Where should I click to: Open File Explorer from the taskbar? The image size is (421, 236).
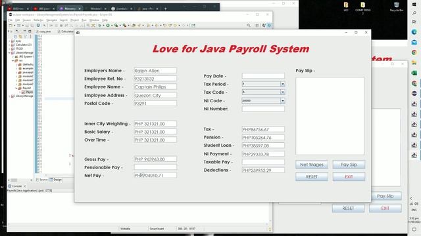(414, 63)
